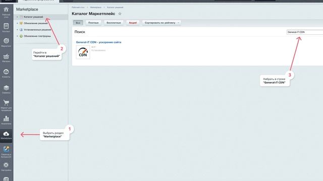Open the Магазин basket icon
The image size is (323, 181).
point(6,56)
